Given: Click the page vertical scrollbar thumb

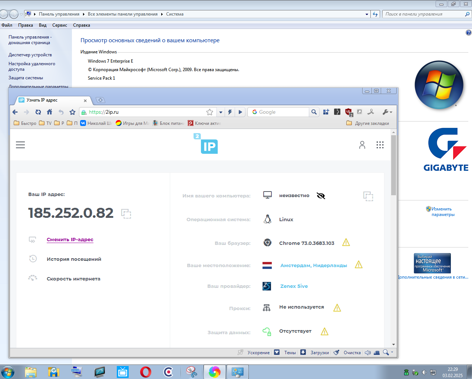Looking at the screenshot, I should [x=393, y=165].
